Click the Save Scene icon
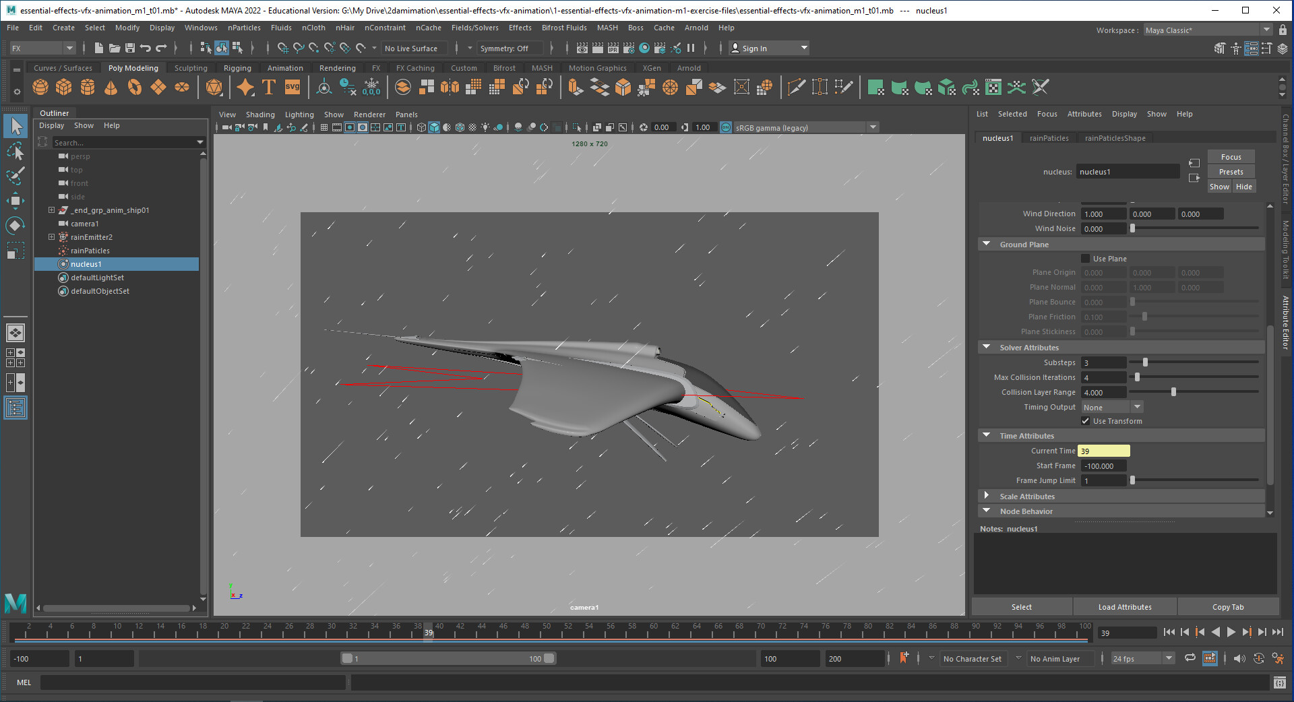Image resolution: width=1294 pixels, height=702 pixels. (130, 48)
